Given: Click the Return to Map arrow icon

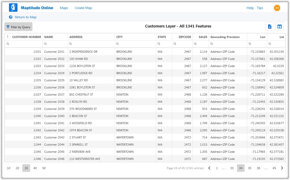Looking at the screenshot, I should point(11,17).
